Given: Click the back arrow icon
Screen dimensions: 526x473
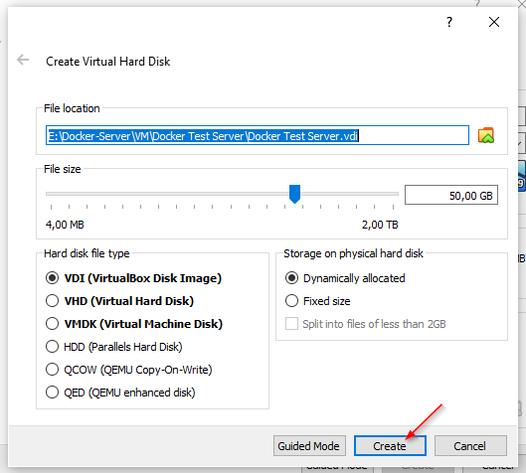Looking at the screenshot, I should point(23,61).
